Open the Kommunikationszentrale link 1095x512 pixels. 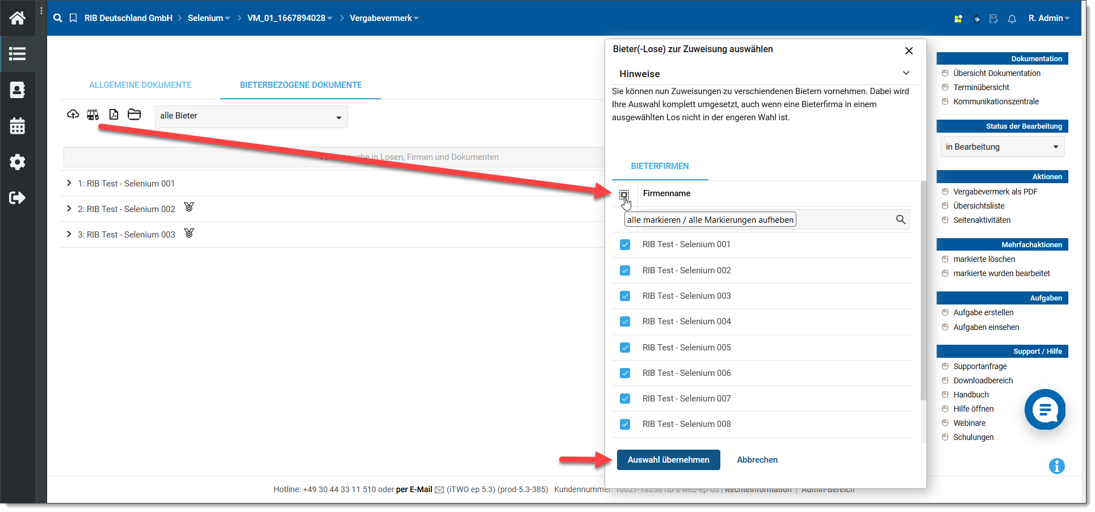[x=996, y=101]
